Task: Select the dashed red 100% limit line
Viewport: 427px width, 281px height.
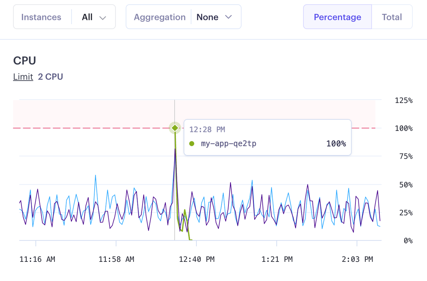Action: pos(89,128)
